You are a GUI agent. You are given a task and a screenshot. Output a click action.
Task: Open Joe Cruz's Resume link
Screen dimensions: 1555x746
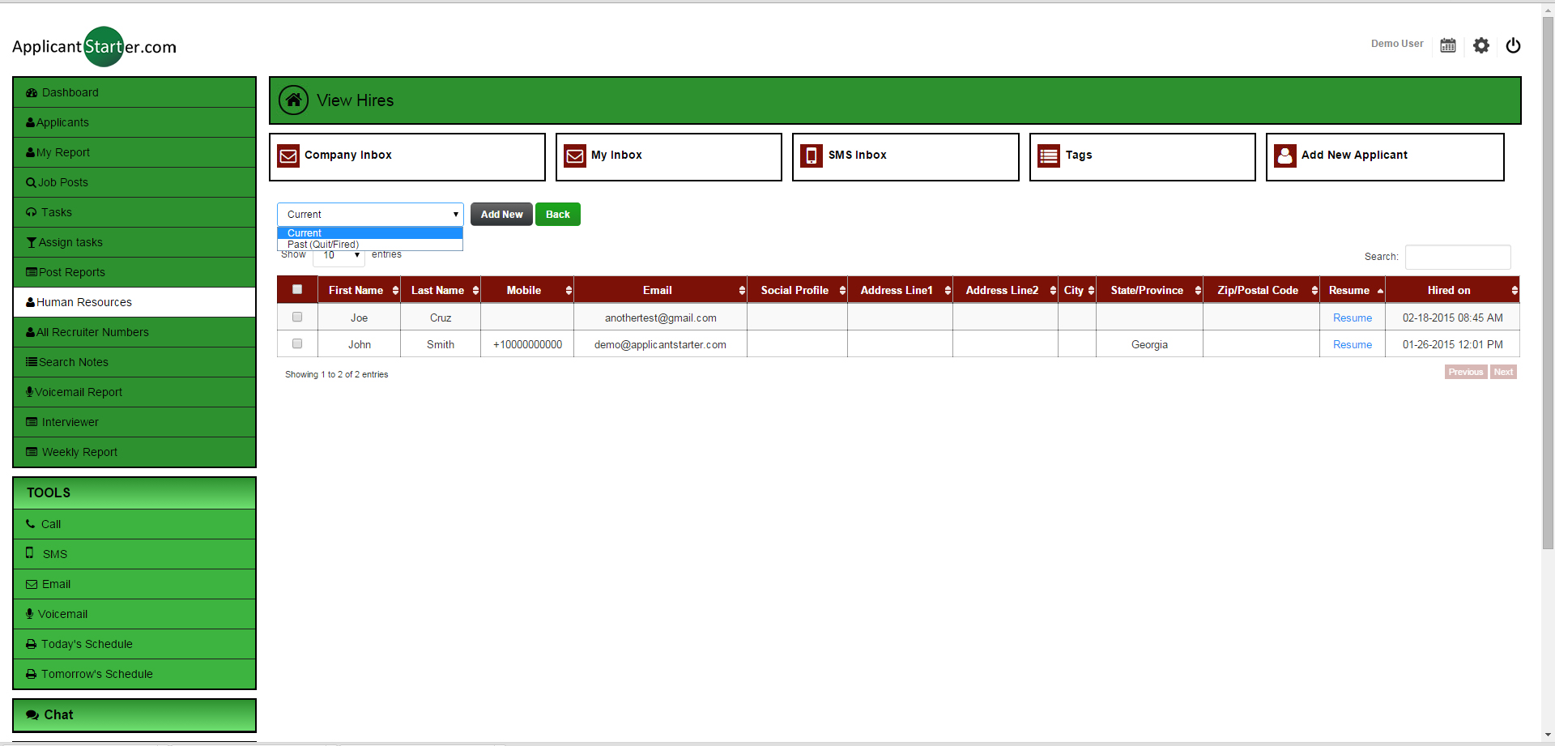click(x=1351, y=318)
